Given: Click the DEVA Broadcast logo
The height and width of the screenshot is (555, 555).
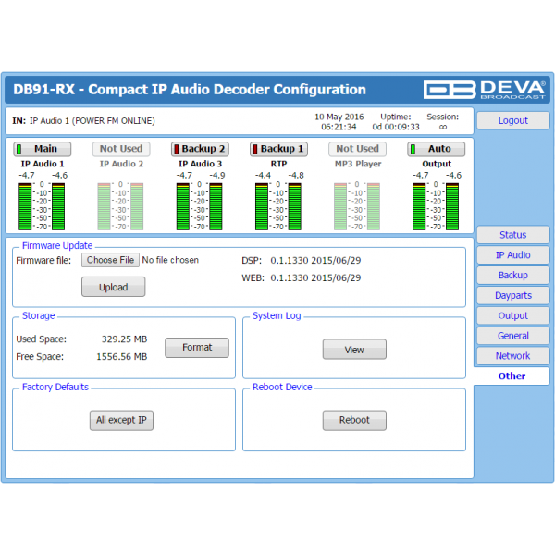Looking at the screenshot, I should point(484,89).
